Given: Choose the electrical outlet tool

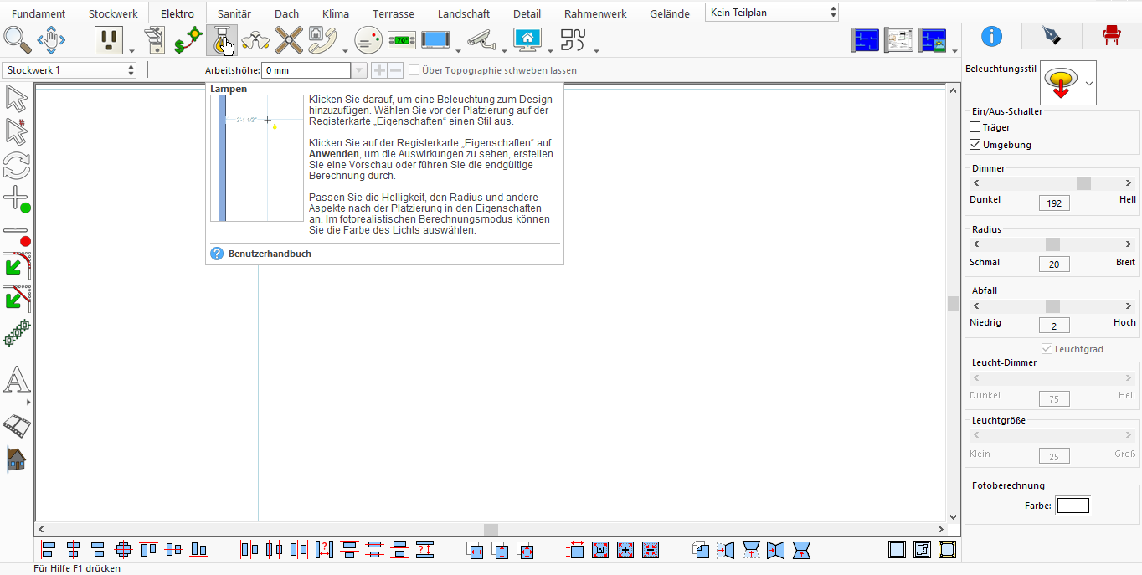Looking at the screenshot, I should point(110,39).
